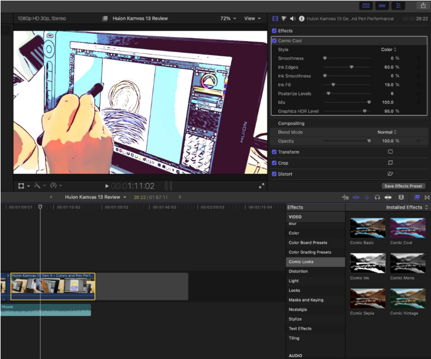Select the Color effects category

coord(315,233)
